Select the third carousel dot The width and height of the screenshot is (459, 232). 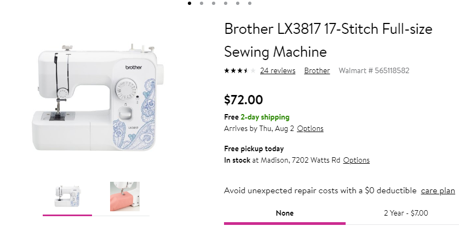click(x=214, y=3)
